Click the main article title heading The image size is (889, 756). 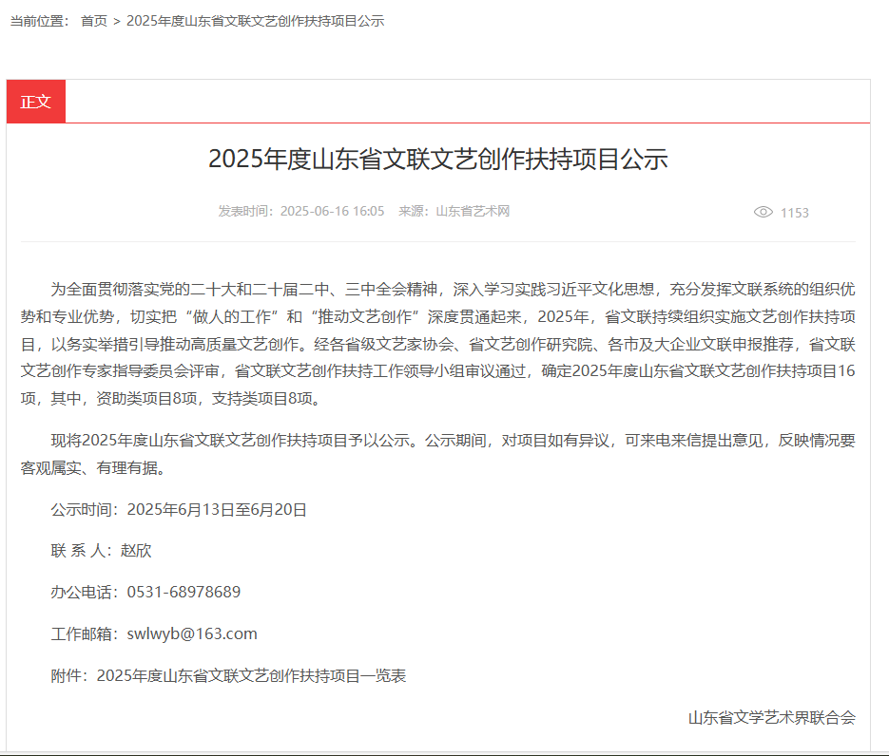click(437, 159)
